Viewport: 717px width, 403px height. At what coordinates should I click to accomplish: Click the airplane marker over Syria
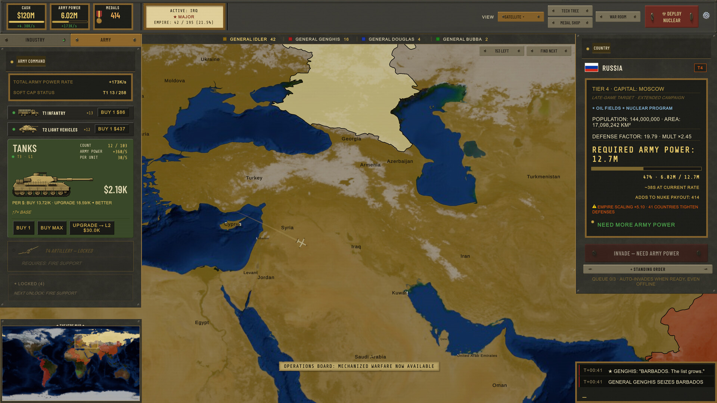click(x=301, y=243)
